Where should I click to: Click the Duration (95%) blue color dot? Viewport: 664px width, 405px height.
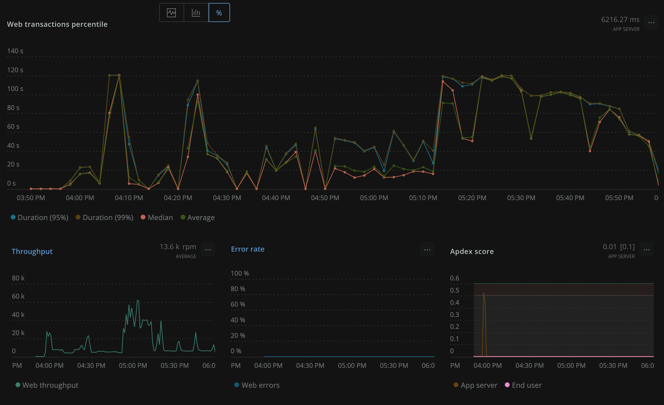13,217
